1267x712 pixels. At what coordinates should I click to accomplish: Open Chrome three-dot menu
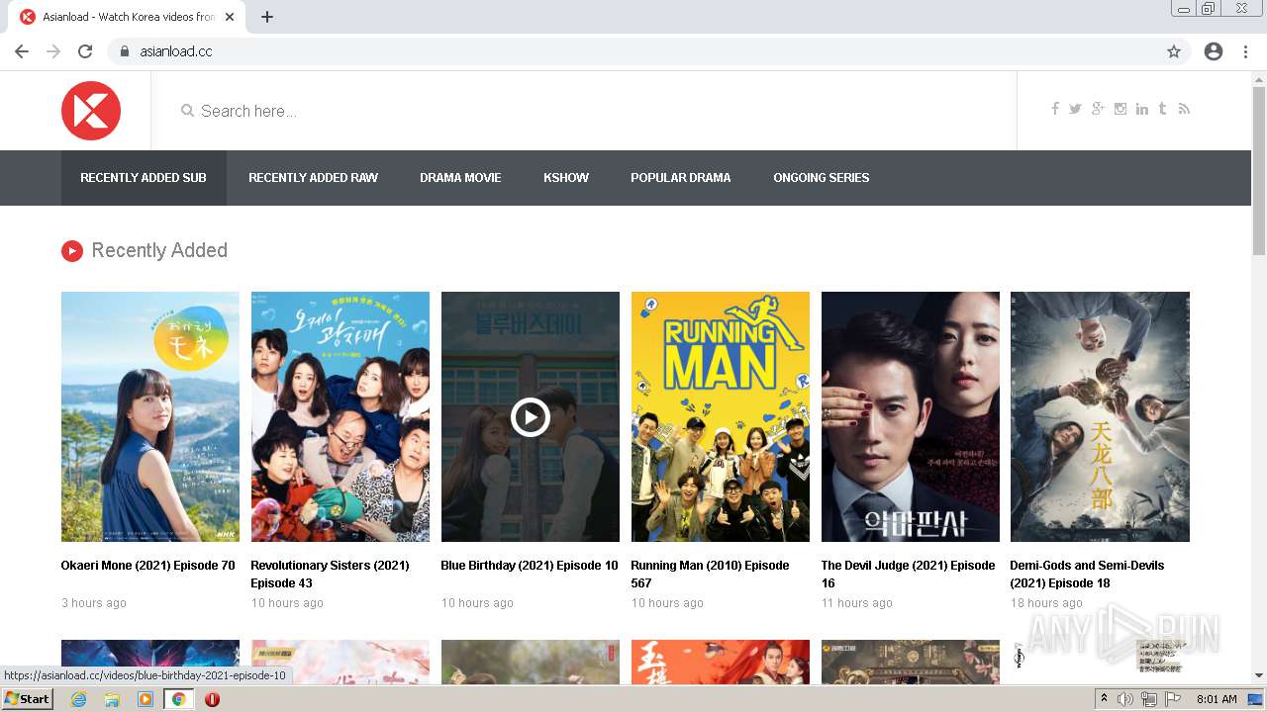click(x=1245, y=51)
